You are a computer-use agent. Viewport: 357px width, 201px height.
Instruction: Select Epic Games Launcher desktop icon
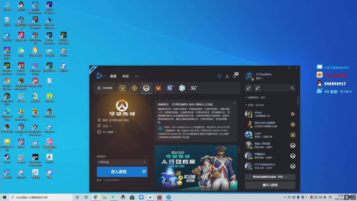tap(35, 23)
